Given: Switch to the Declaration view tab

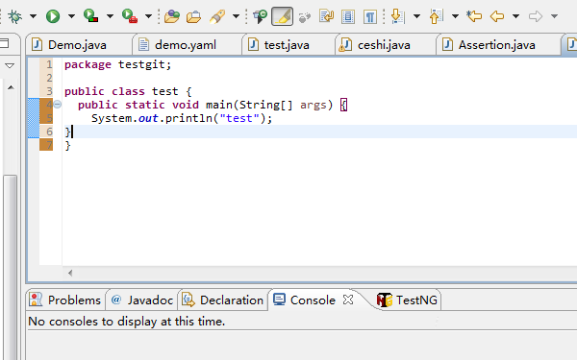Looking at the screenshot, I should point(223,300).
